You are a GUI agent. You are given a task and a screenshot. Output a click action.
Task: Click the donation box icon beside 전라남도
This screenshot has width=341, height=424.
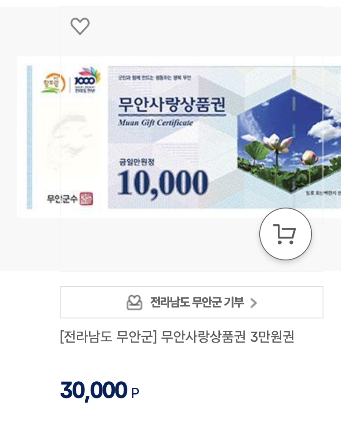pyautogui.click(x=134, y=302)
